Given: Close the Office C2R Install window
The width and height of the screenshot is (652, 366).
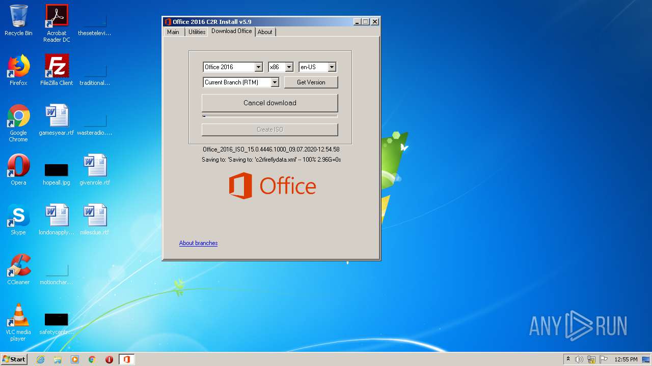Looking at the screenshot, I should coord(375,22).
